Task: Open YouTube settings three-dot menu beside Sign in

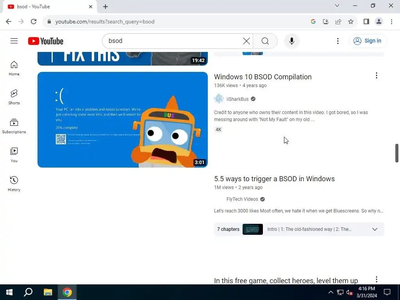Action: 338,41
